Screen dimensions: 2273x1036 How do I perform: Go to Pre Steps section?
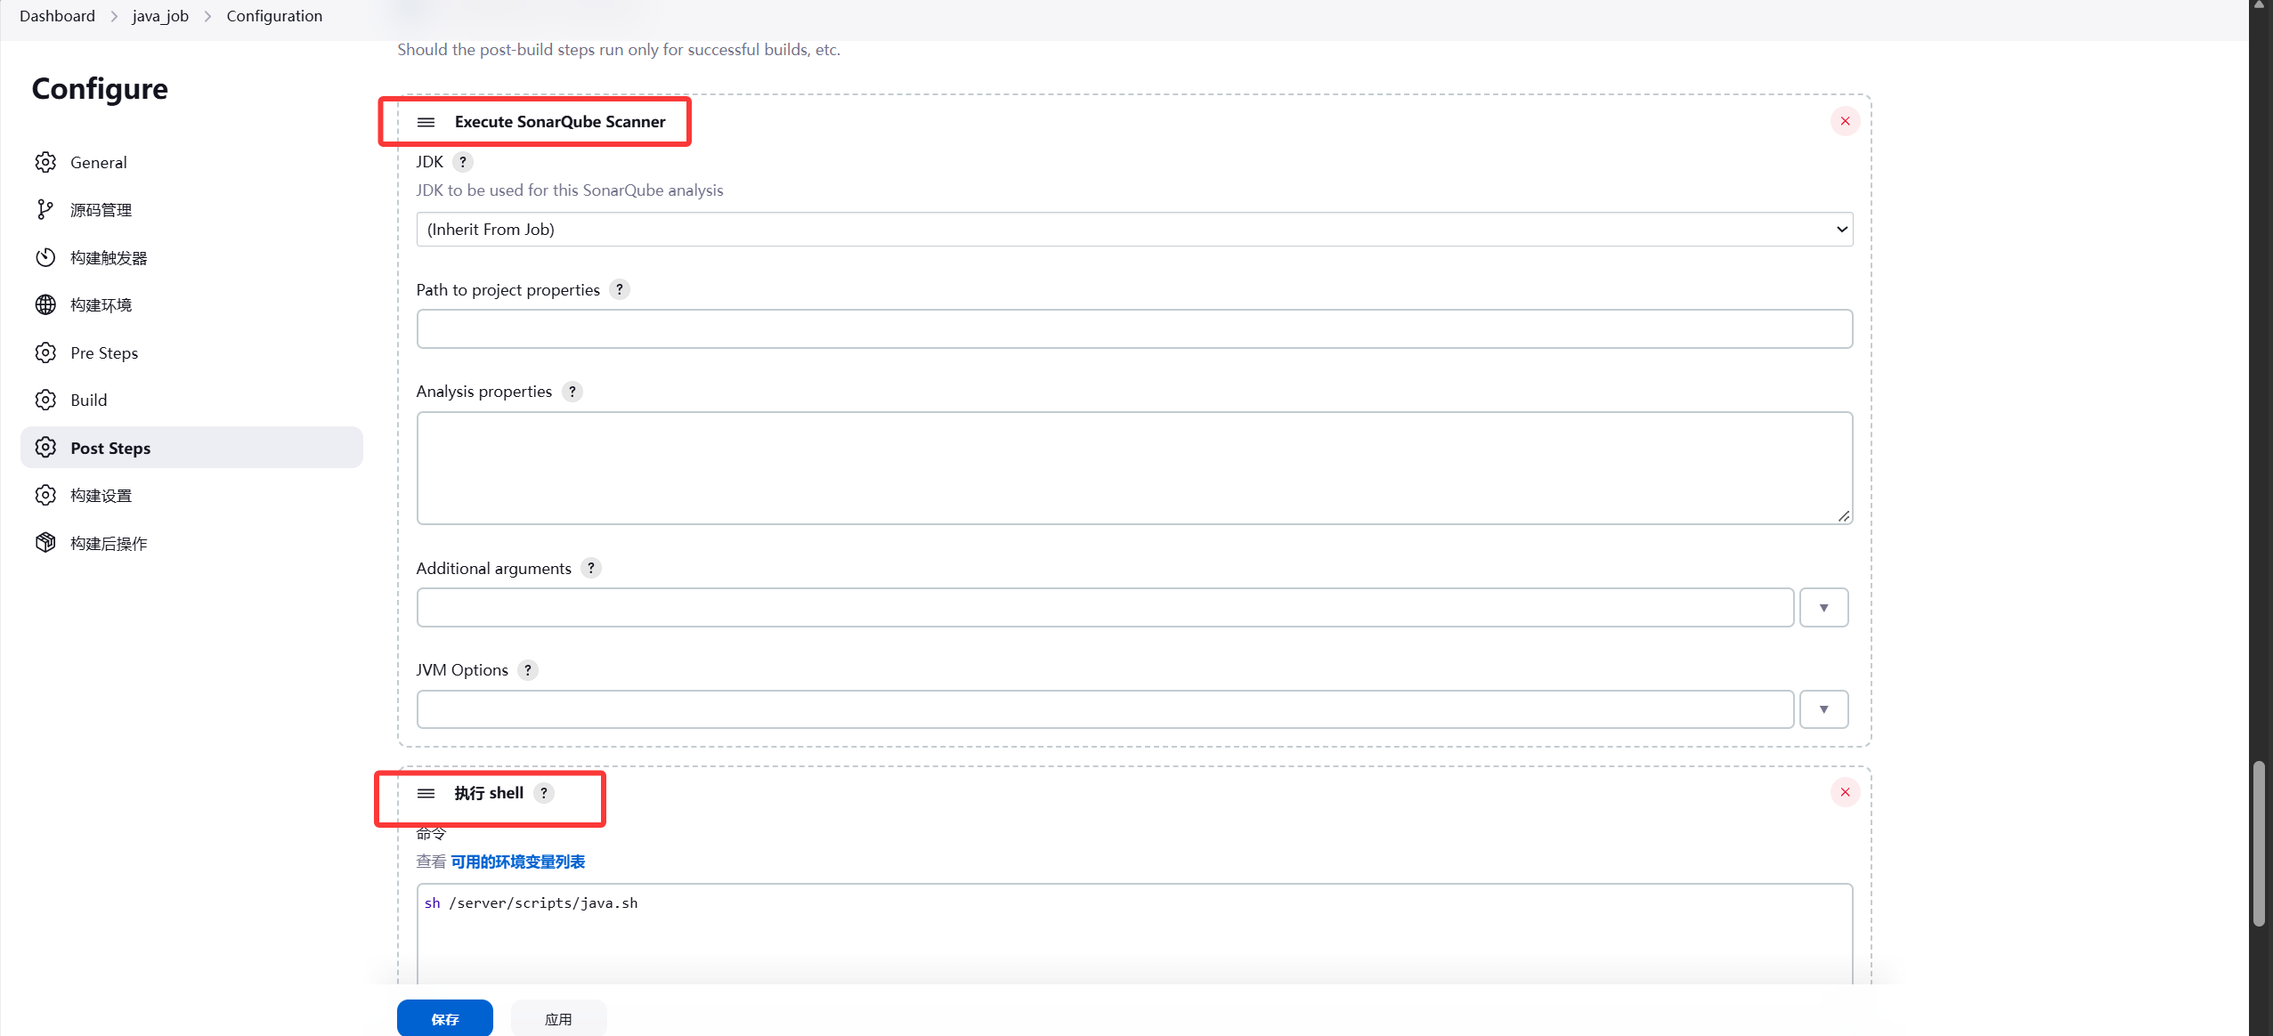[x=191, y=352]
